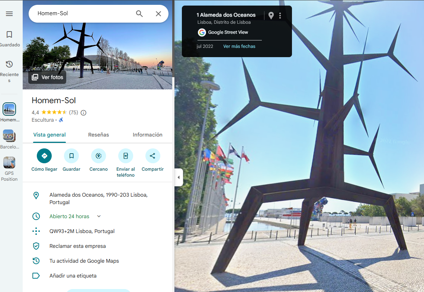
Task: Open the hamburger main menu
Action: 9,14
